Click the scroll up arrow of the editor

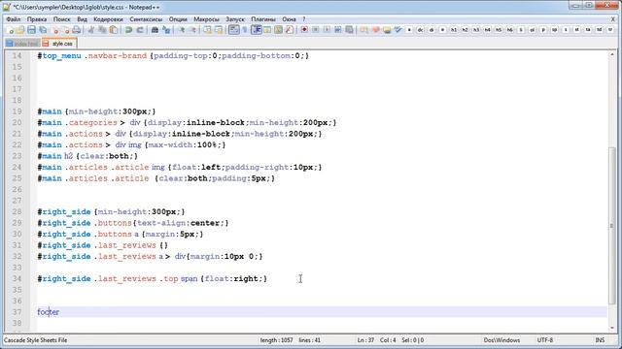tap(612, 54)
